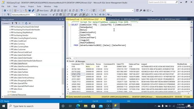Toggle Include Actual Execution Plan
The height and width of the screenshot is (109, 194).
pos(69,15)
